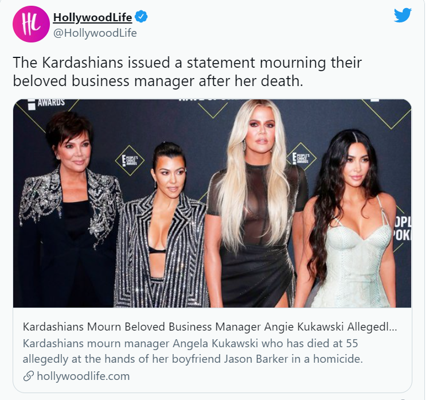Open the pink HL profile avatar

coord(31,24)
